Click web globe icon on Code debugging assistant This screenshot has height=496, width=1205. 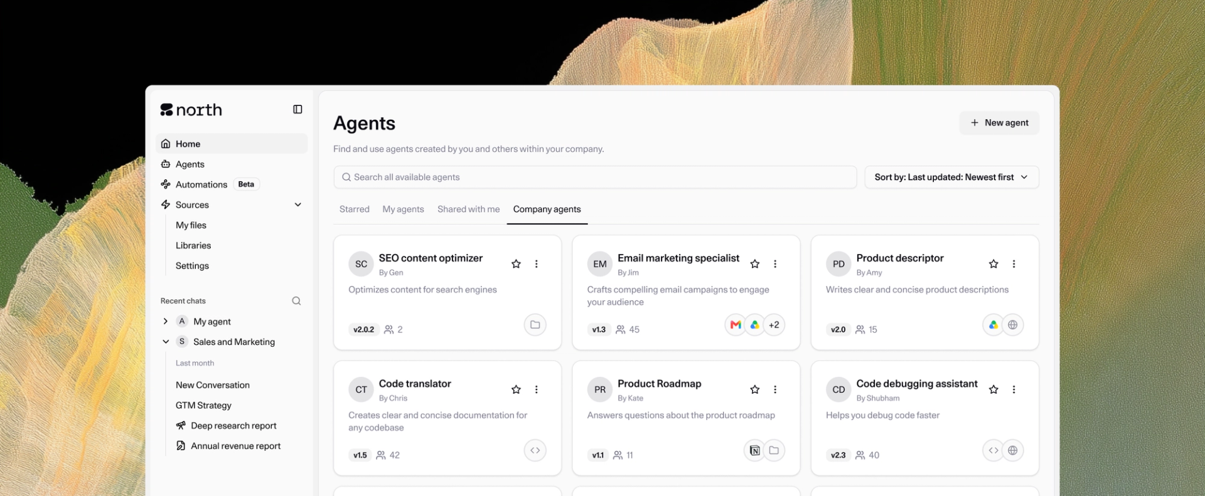click(1013, 450)
